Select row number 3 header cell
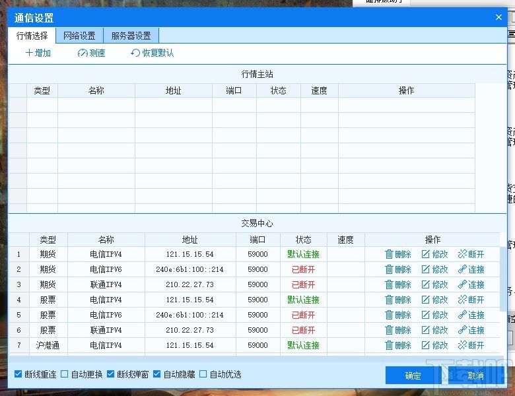Screen dimensions: 515x396 [18, 284]
